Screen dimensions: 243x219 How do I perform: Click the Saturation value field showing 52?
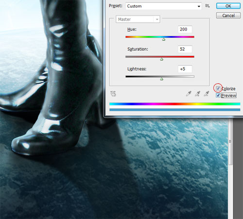[185, 49]
